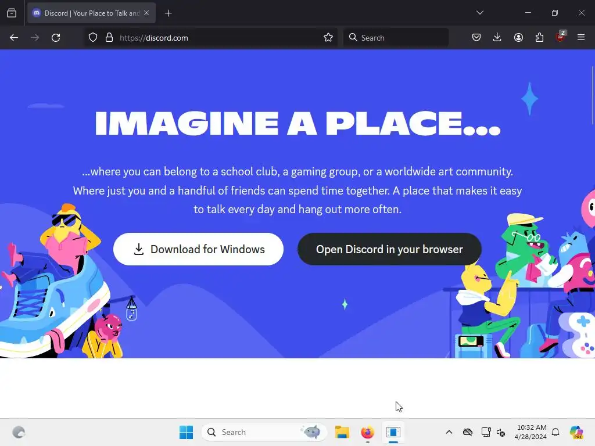The width and height of the screenshot is (595, 446).
Task: Go back to the previous page
Action: [14, 38]
